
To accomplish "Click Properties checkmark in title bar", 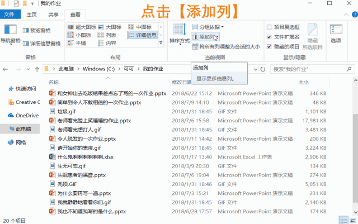I will 16,3.
